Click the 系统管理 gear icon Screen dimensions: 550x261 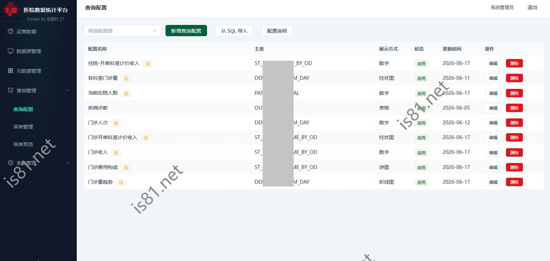click(x=11, y=163)
